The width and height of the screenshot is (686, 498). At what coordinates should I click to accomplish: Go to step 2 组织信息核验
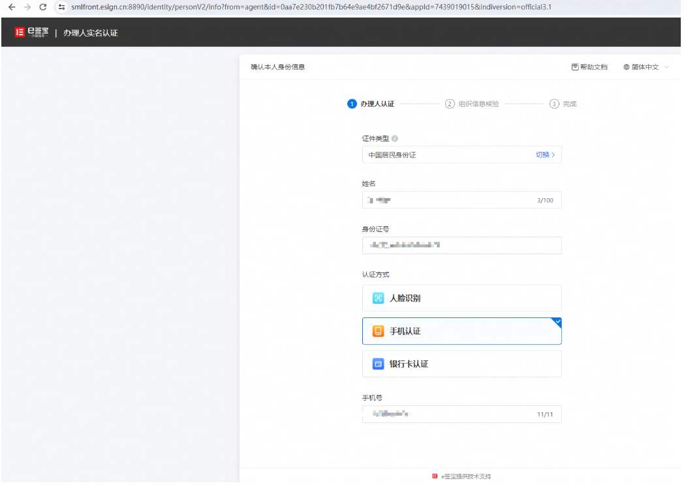point(472,104)
